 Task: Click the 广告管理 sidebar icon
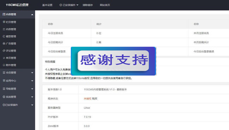pyautogui.click(x=4, y=44)
